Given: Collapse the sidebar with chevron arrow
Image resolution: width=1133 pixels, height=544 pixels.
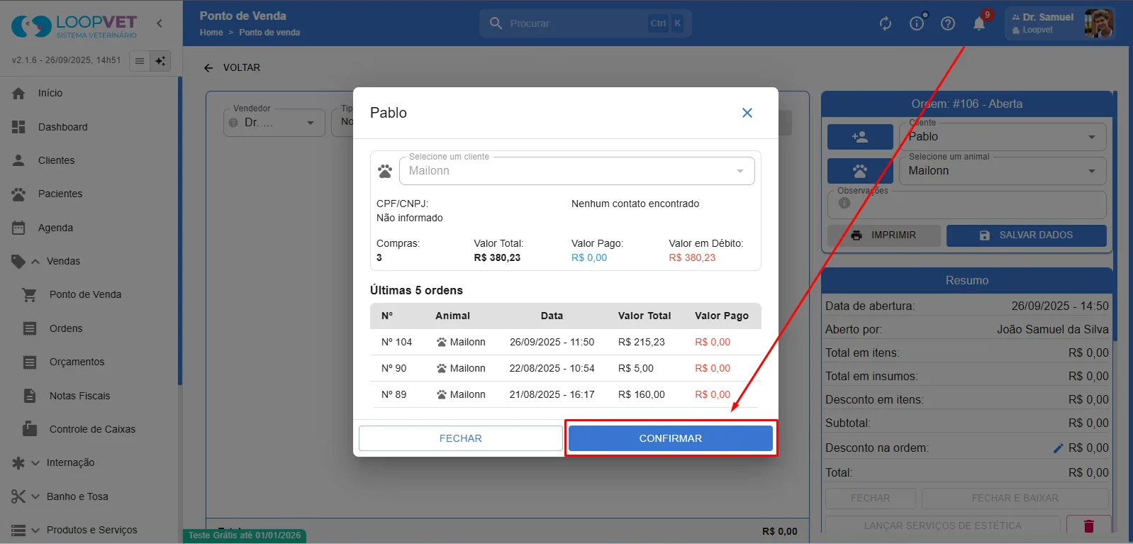Looking at the screenshot, I should [x=160, y=23].
